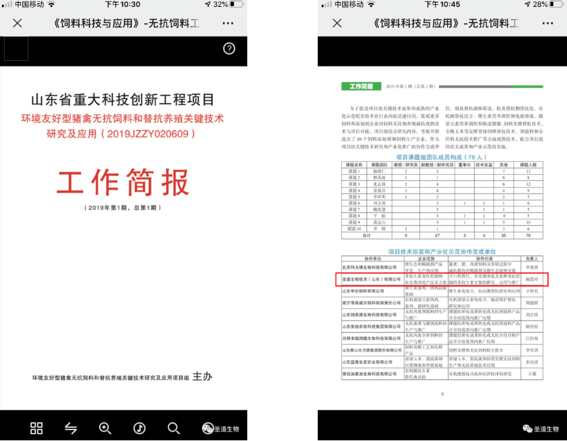Tap the red 工作简报 cover title
Image resolution: width=567 pixels, height=441 pixels.
tap(123, 182)
